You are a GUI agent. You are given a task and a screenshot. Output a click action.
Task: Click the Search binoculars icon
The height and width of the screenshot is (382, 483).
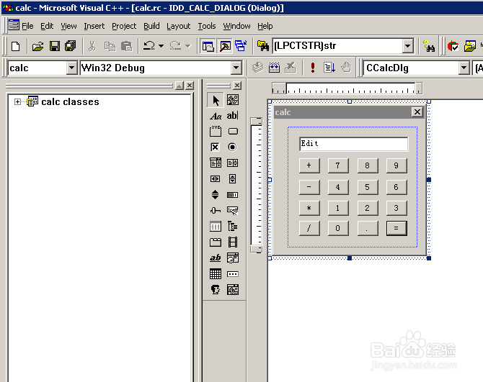point(429,47)
